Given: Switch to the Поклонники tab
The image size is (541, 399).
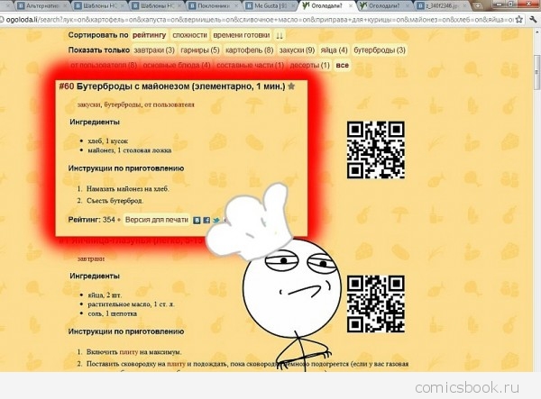Looking at the screenshot, I should [215, 6].
